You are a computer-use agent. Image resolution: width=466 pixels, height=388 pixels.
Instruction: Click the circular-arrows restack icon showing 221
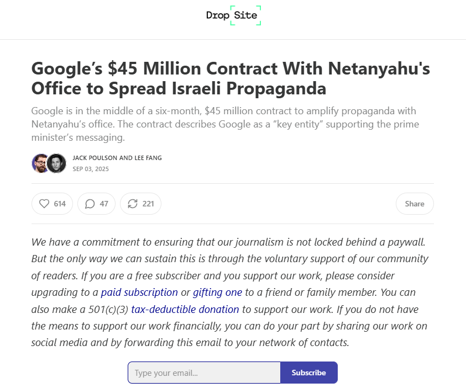(132, 204)
